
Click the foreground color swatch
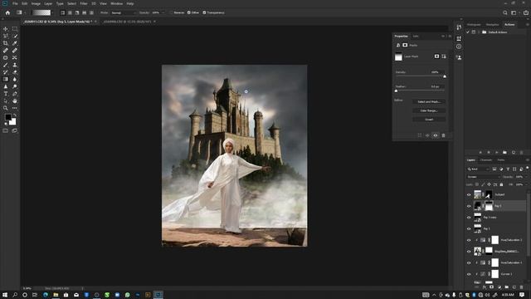pos(7,117)
